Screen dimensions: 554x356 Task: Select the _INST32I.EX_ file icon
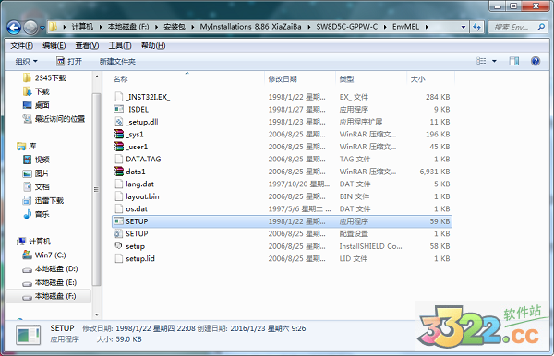point(119,97)
